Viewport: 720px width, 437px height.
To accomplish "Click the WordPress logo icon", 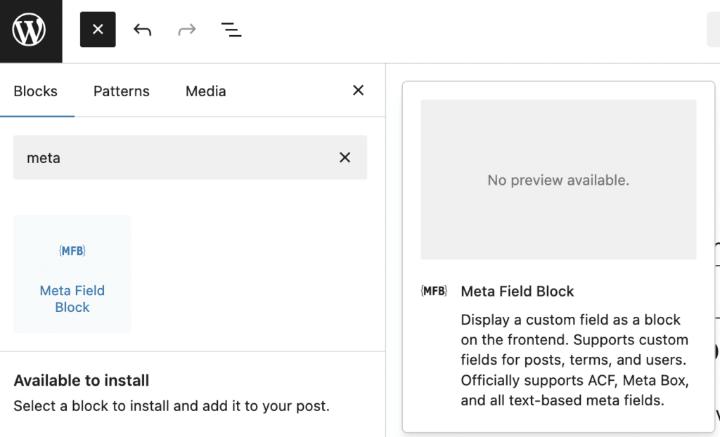I will click(x=30, y=30).
